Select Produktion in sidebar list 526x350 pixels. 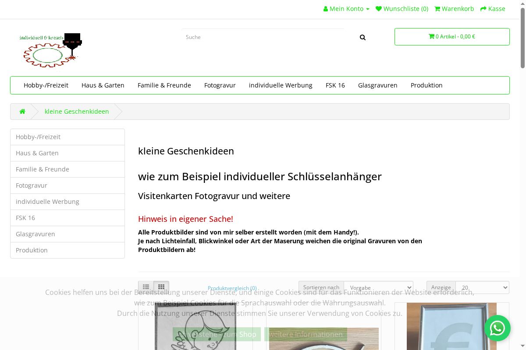(68, 250)
